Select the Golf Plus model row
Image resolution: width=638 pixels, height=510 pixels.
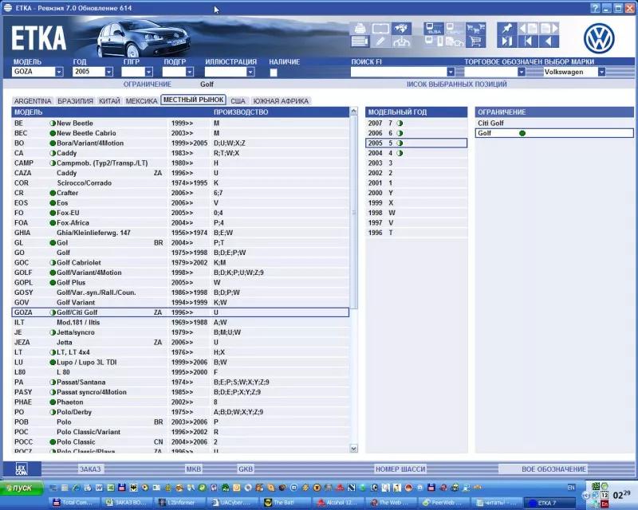click(x=180, y=282)
